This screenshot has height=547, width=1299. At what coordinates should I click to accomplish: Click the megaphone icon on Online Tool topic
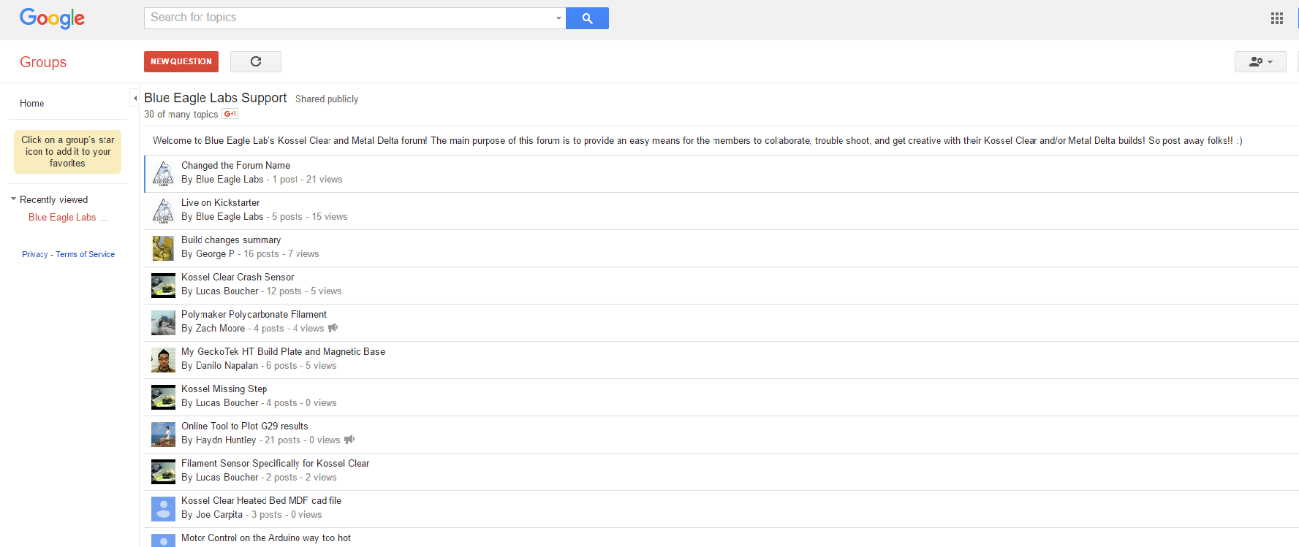(x=349, y=440)
